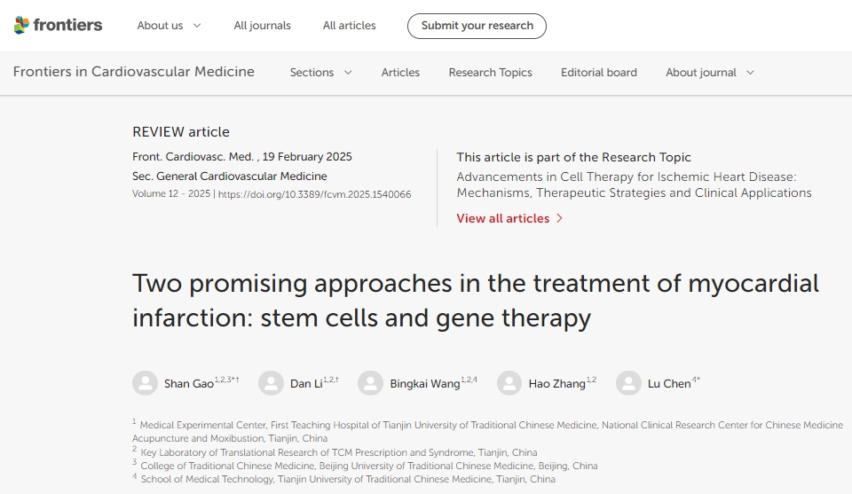852x494 pixels.
Task: Open the Research Topics tab
Action: pos(490,73)
